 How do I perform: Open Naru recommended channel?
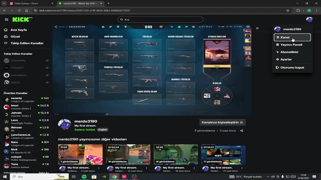click(x=26, y=144)
